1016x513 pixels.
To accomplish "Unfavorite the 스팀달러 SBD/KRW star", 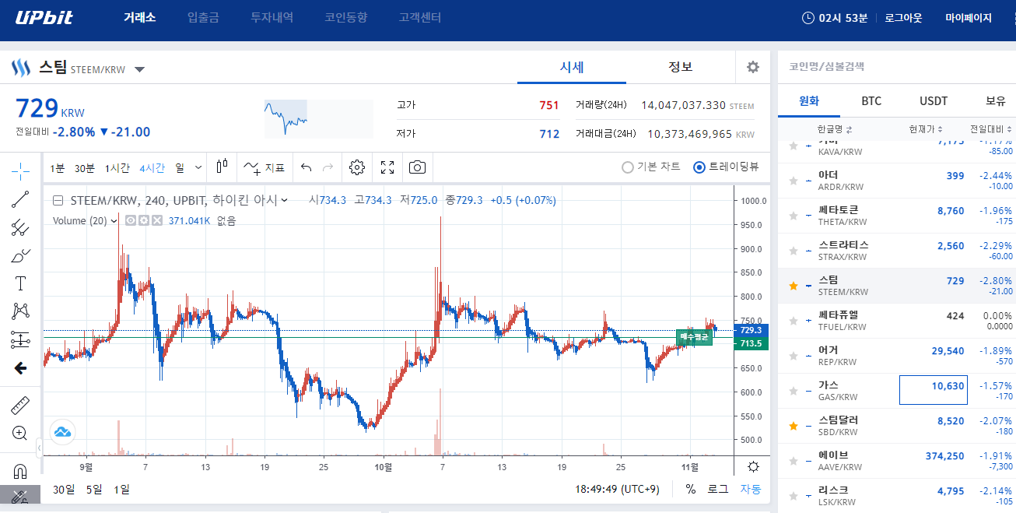I will coord(794,426).
